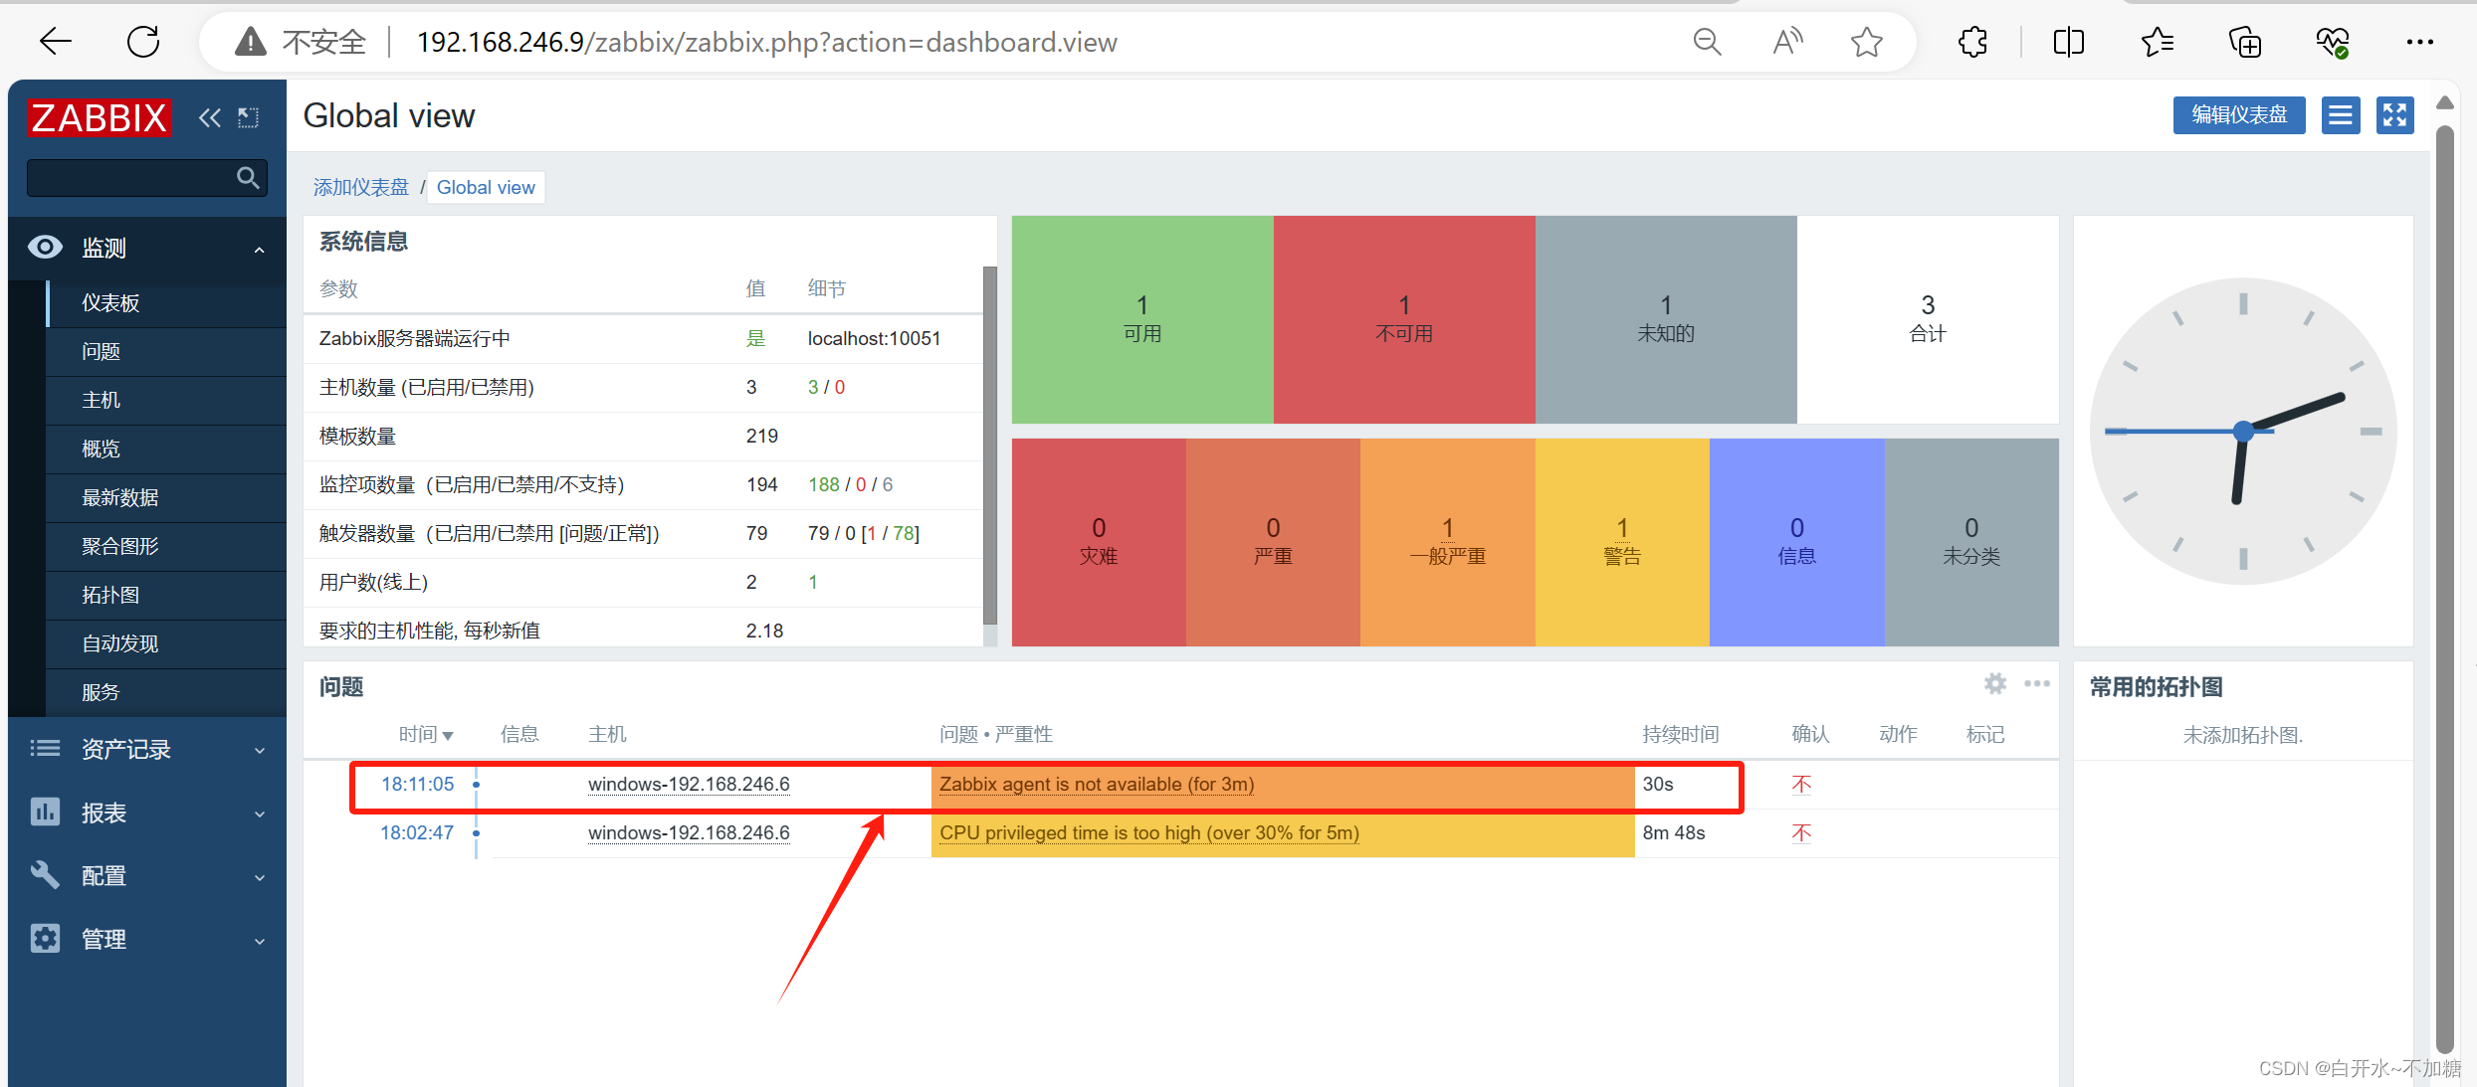Image resolution: width=2477 pixels, height=1087 pixels.
Task: Click Zabbix agent is not available problem
Action: pyautogui.click(x=1097, y=784)
